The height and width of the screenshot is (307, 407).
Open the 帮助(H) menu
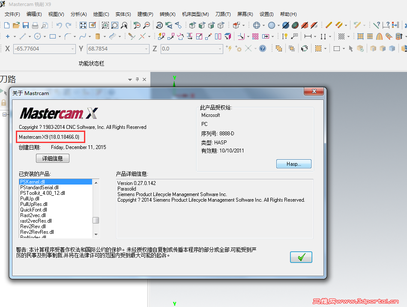click(x=288, y=14)
